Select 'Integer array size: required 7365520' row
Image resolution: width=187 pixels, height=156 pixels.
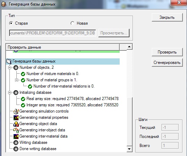(x=72, y=105)
